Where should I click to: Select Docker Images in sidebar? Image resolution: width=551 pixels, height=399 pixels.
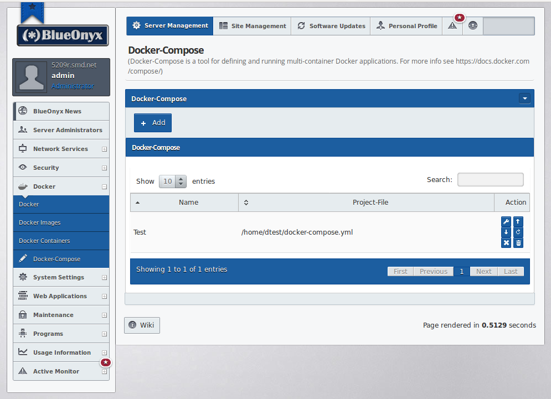coord(61,222)
